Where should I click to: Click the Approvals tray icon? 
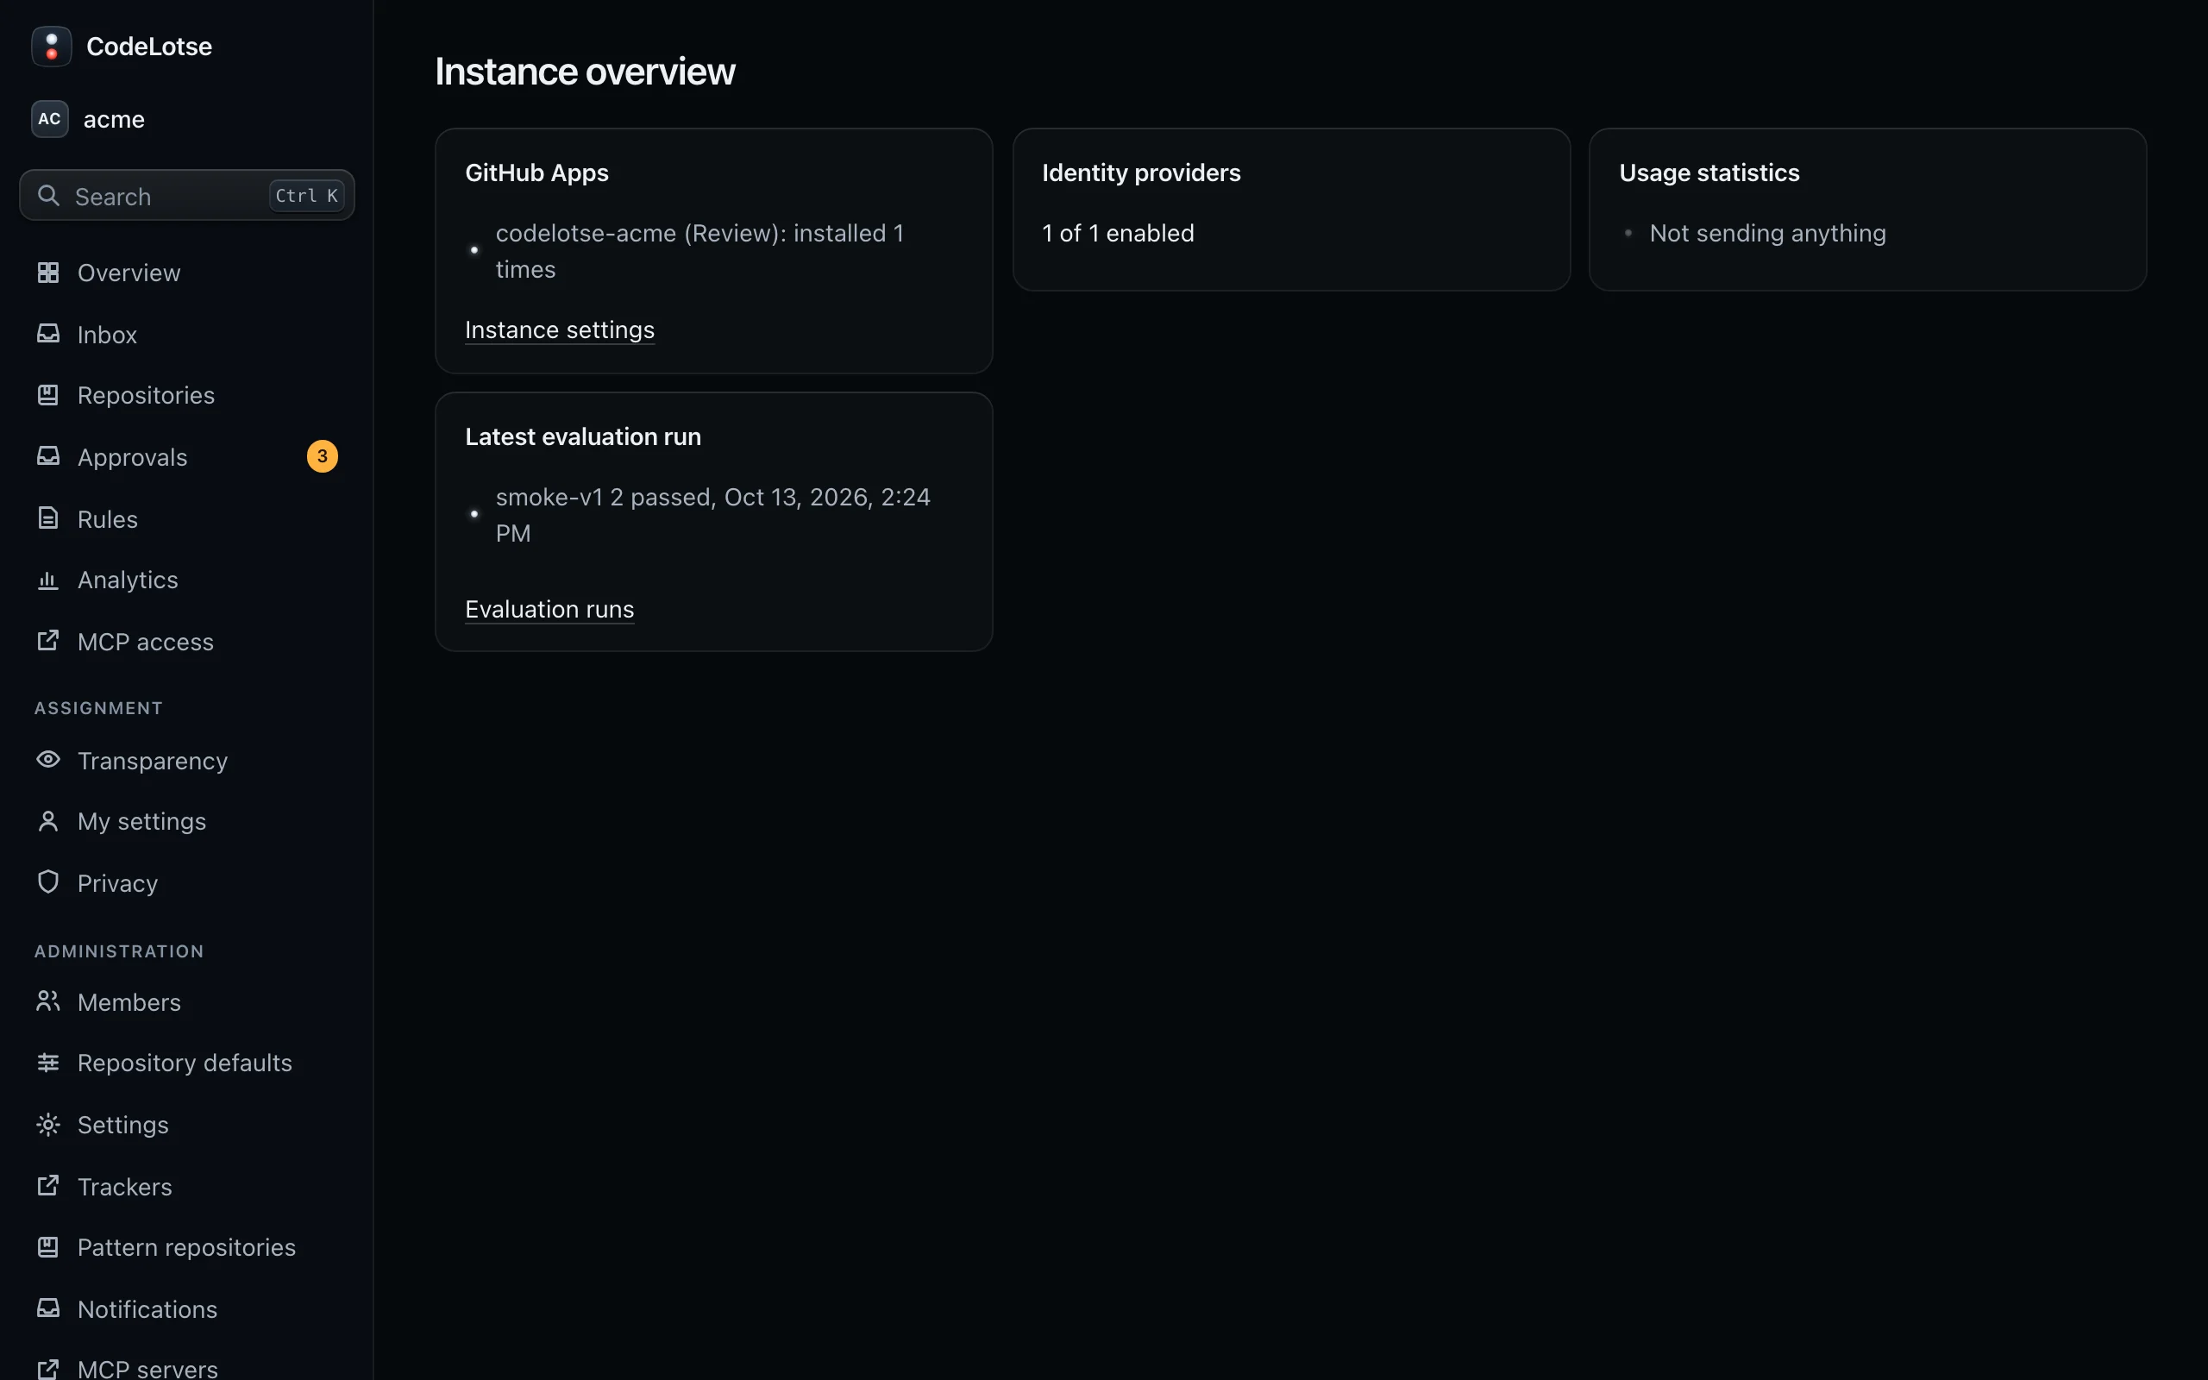(48, 456)
